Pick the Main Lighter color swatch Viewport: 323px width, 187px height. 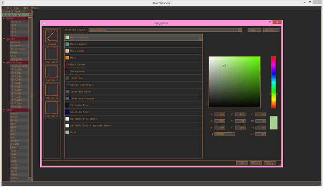67,44
